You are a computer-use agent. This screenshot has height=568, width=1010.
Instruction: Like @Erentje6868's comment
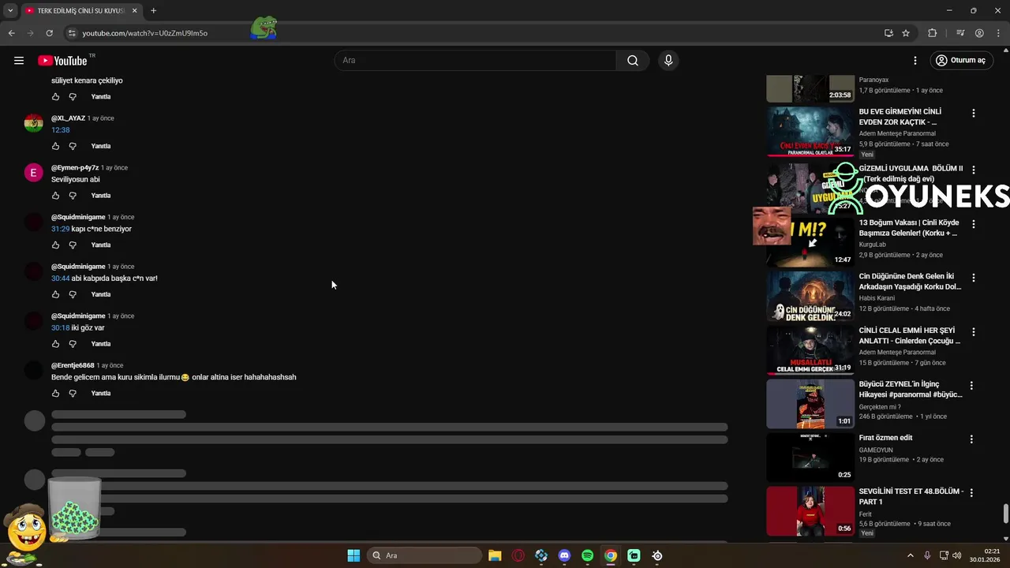(55, 394)
